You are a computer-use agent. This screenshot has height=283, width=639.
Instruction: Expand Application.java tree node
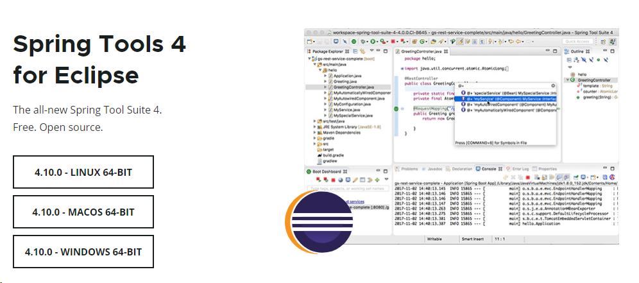(x=325, y=76)
